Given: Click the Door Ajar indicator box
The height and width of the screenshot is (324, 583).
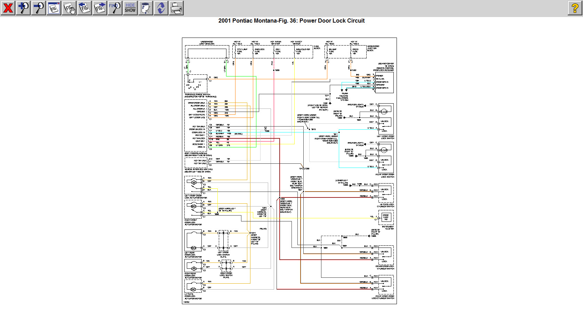Looking at the screenshot, I should 386,218.
